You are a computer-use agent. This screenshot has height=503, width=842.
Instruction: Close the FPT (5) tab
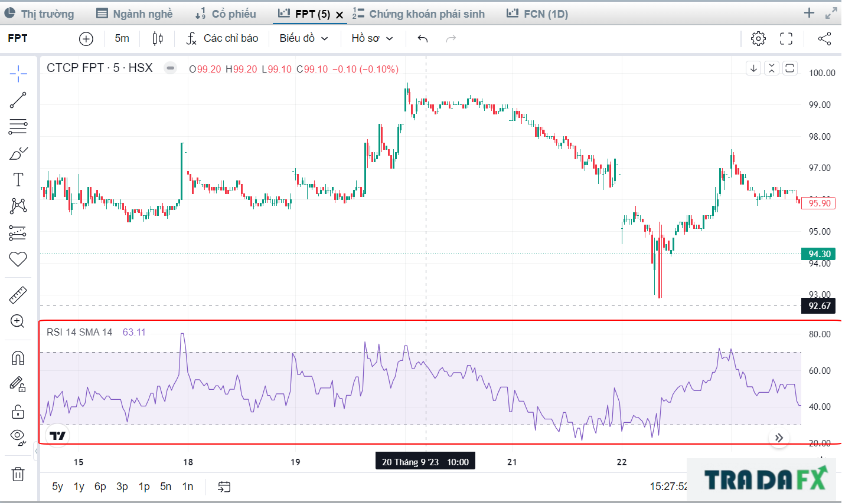tap(340, 15)
